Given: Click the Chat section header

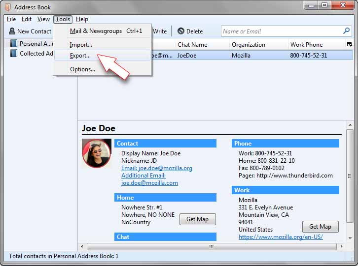Looking at the screenshot, I should click(165, 237).
